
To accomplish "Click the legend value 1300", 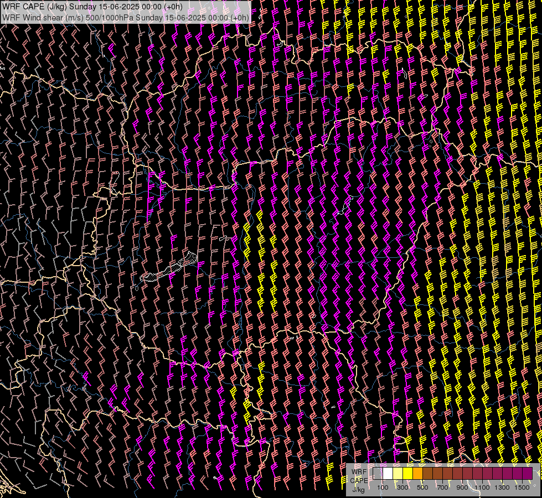I will pyautogui.click(x=502, y=487).
